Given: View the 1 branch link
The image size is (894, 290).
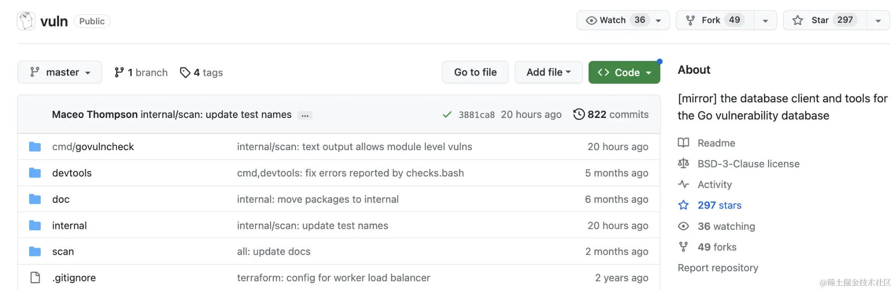Looking at the screenshot, I should click(x=141, y=72).
